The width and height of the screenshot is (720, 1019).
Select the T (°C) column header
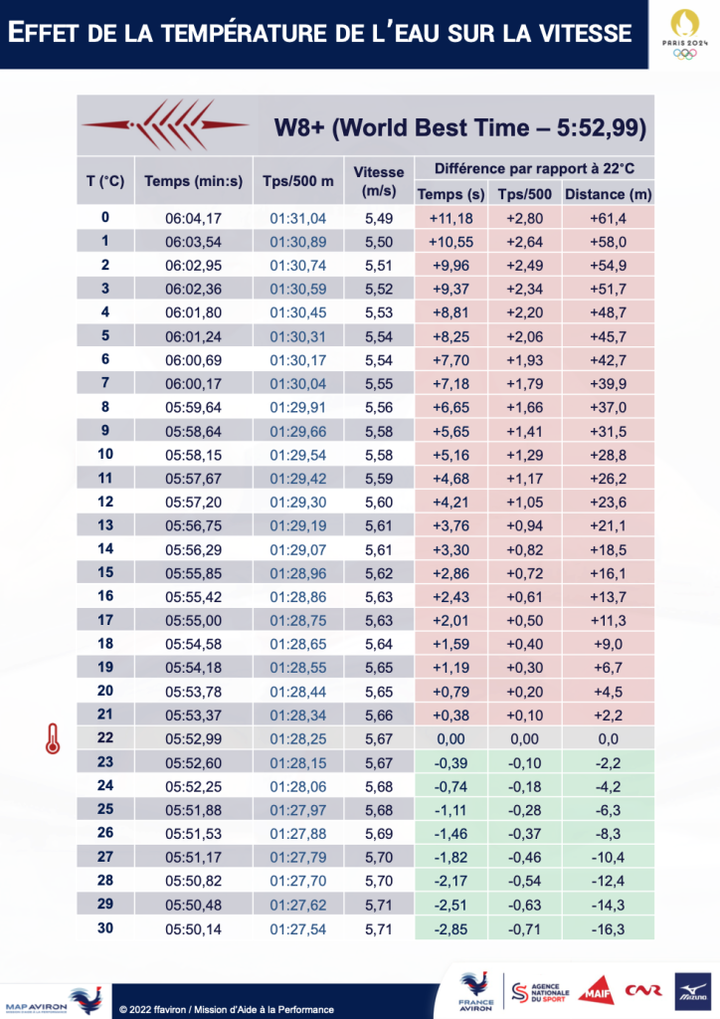coord(104,181)
